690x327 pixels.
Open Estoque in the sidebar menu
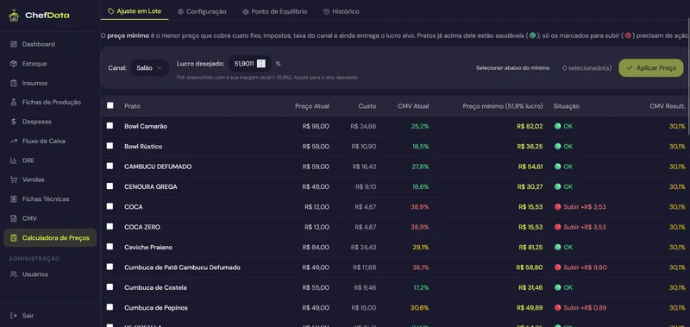[x=50, y=63]
